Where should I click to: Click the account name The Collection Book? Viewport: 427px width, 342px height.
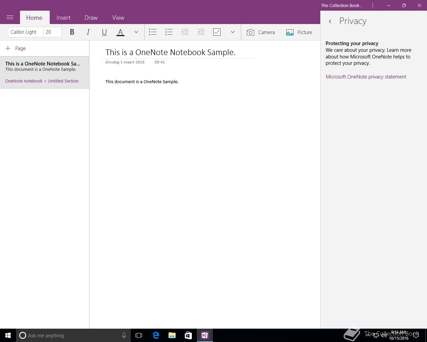[341, 5]
